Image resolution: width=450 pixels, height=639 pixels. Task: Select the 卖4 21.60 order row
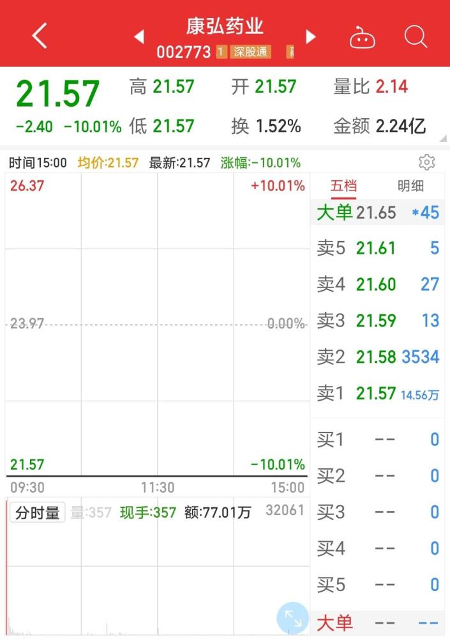click(x=377, y=284)
